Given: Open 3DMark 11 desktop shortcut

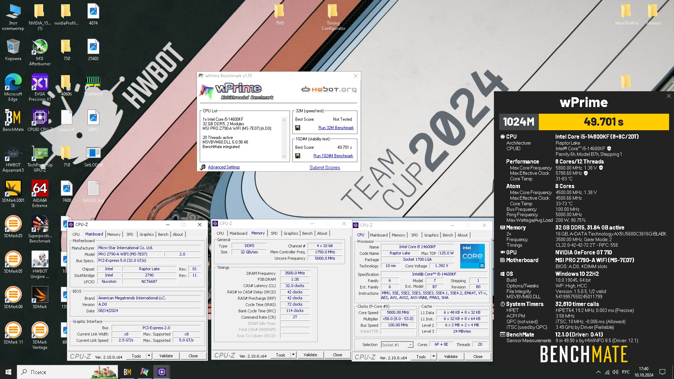Looking at the screenshot, I should coord(13,333).
